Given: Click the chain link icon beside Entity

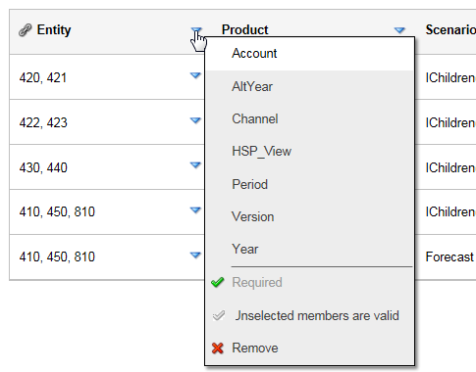Looking at the screenshot, I should click(26, 30).
